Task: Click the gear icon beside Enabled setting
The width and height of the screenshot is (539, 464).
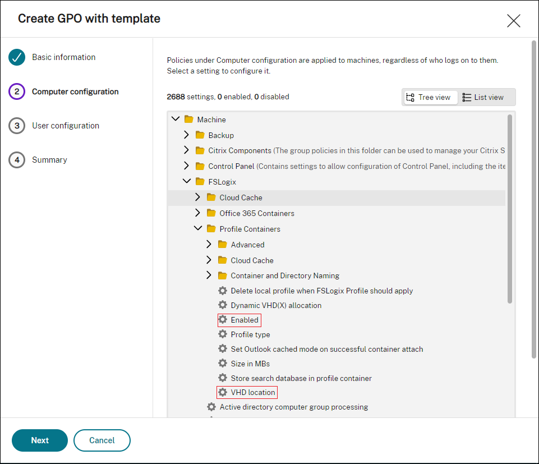Action: [223, 320]
